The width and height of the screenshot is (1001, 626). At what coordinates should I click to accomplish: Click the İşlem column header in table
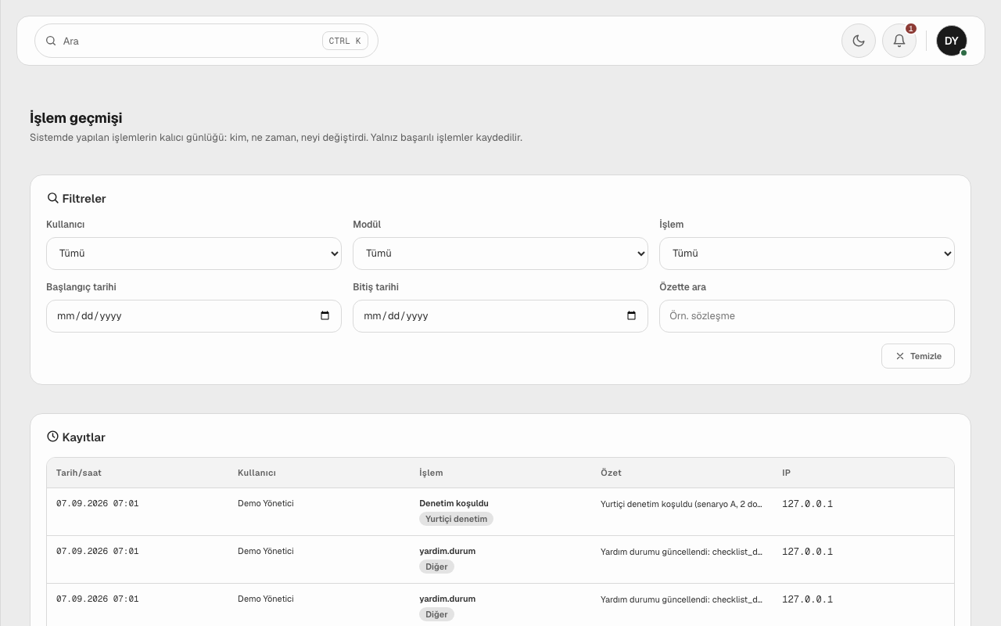click(x=431, y=473)
